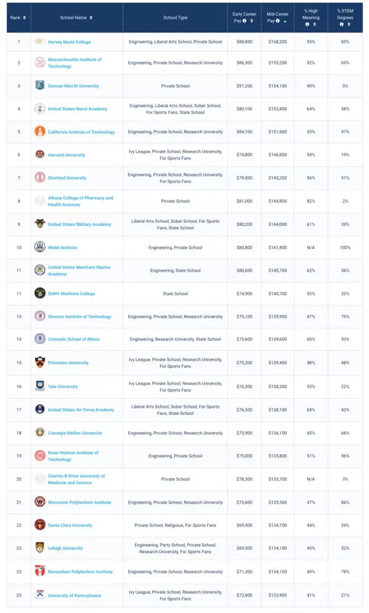Open the Stanford University link
The image size is (369, 613).
[x=67, y=178]
